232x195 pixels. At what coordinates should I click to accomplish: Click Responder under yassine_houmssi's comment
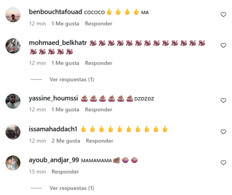tap(99, 110)
